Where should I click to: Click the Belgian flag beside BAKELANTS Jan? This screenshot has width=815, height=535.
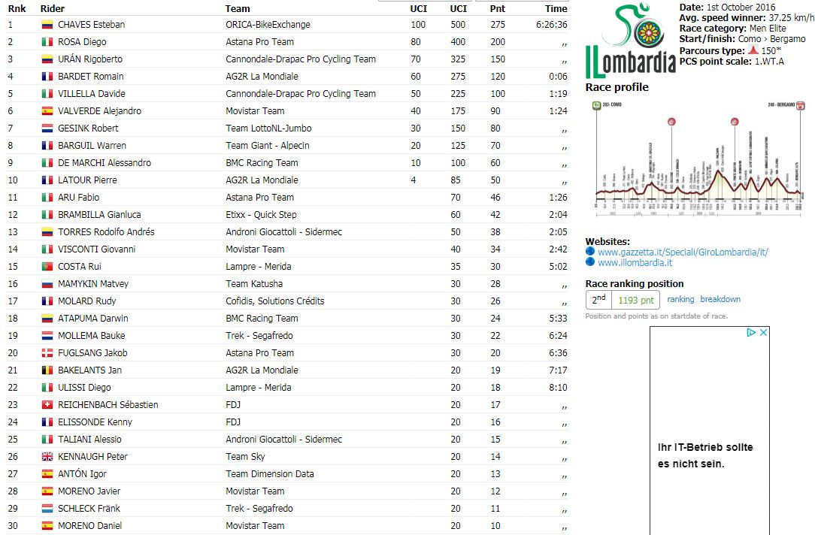pos(47,370)
